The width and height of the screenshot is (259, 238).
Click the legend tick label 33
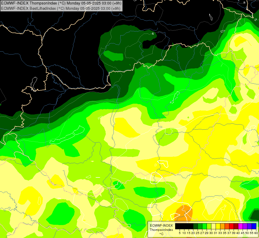220,233
